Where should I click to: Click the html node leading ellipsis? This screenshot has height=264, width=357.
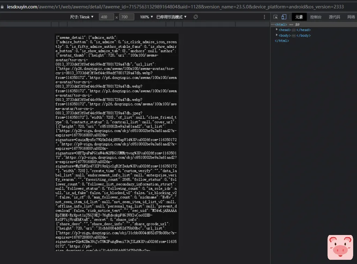(273, 24)
